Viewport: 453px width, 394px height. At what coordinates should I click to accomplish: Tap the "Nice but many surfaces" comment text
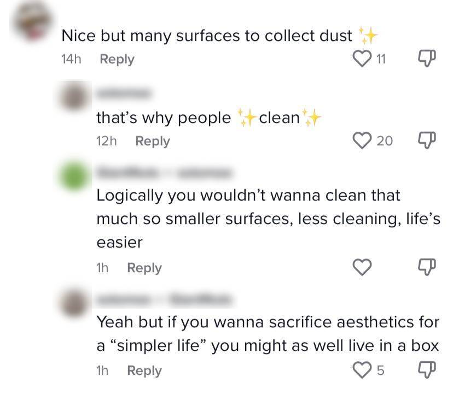[207, 36]
